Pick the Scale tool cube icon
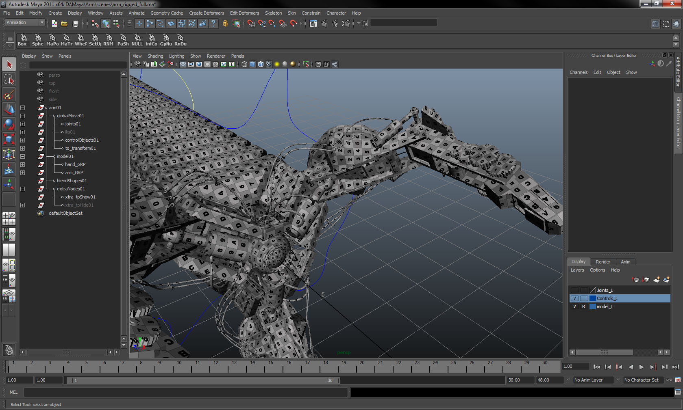Viewport: 683px width, 410px height. (x=9, y=139)
